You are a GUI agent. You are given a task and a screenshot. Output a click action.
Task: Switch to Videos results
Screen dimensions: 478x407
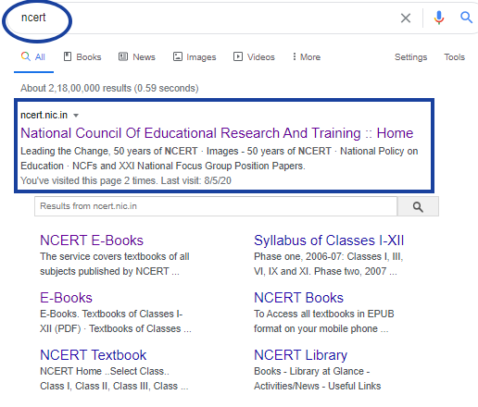click(x=254, y=57)
